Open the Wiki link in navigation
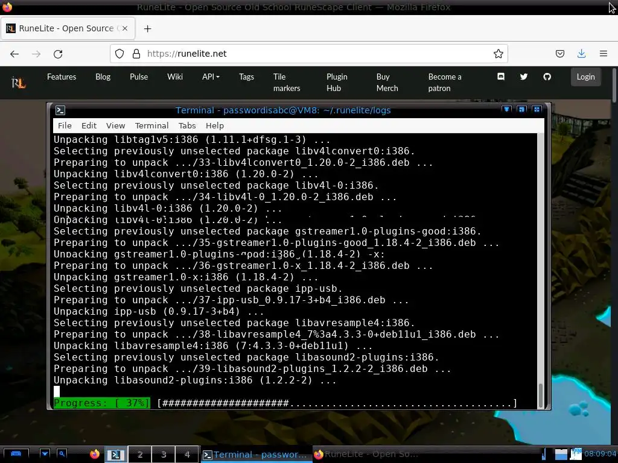The image size is (618, 463). pyautogui.click(x=175, y=77)
